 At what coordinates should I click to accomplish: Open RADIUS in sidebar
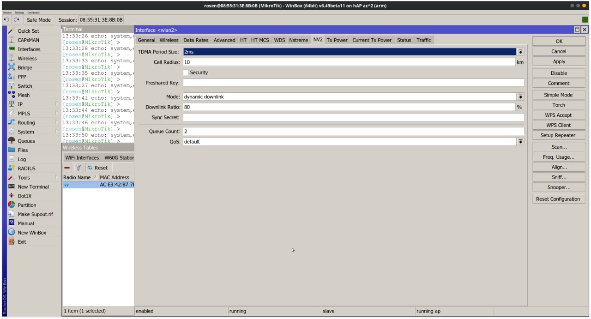point(26,169)
